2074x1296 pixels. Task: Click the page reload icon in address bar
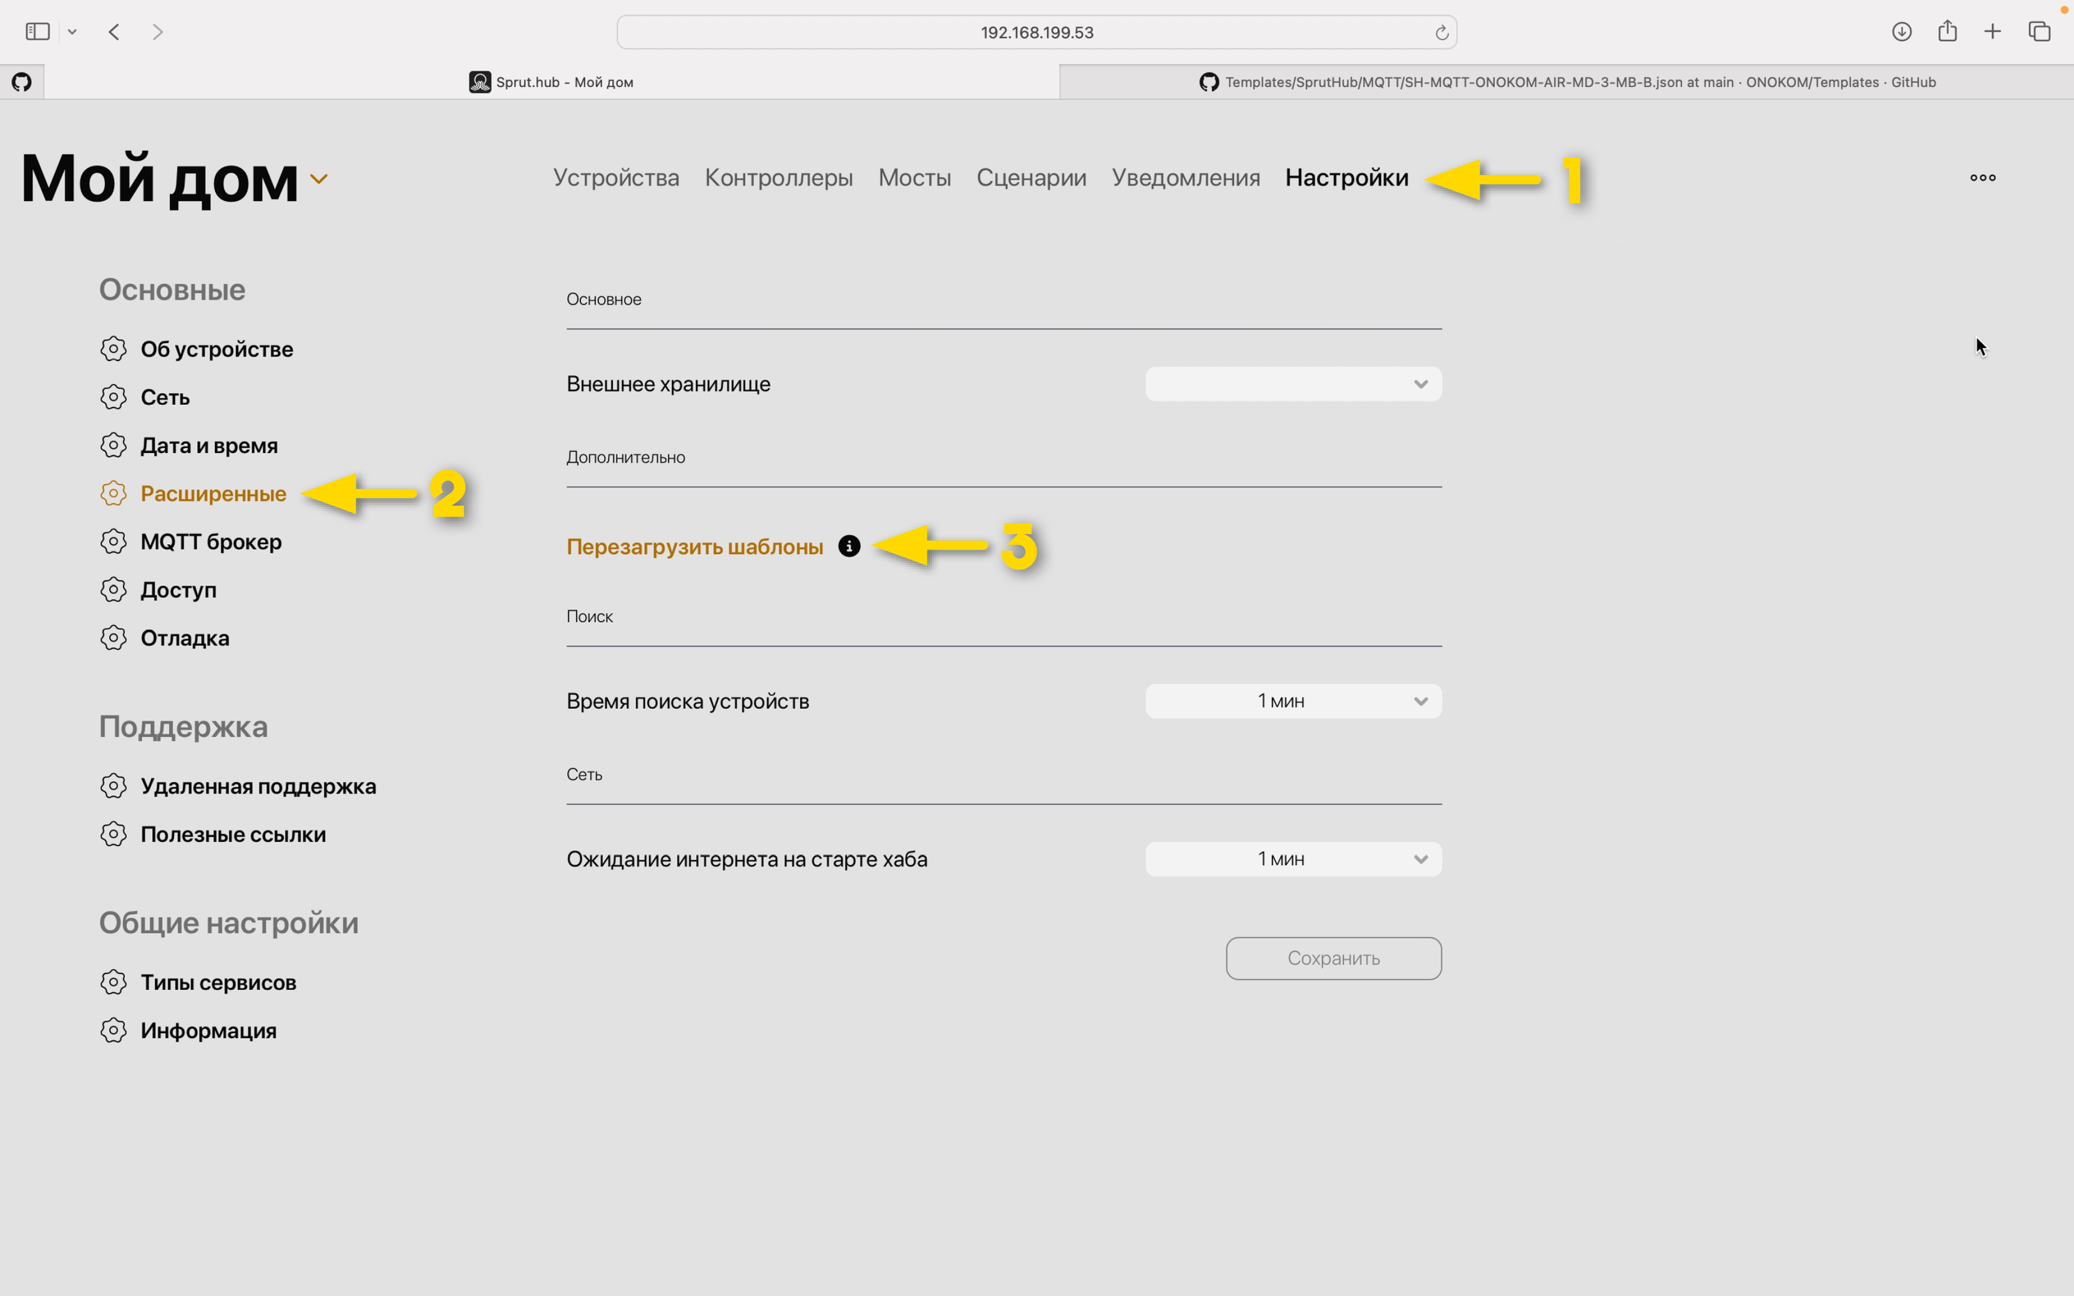(1441, 32)
